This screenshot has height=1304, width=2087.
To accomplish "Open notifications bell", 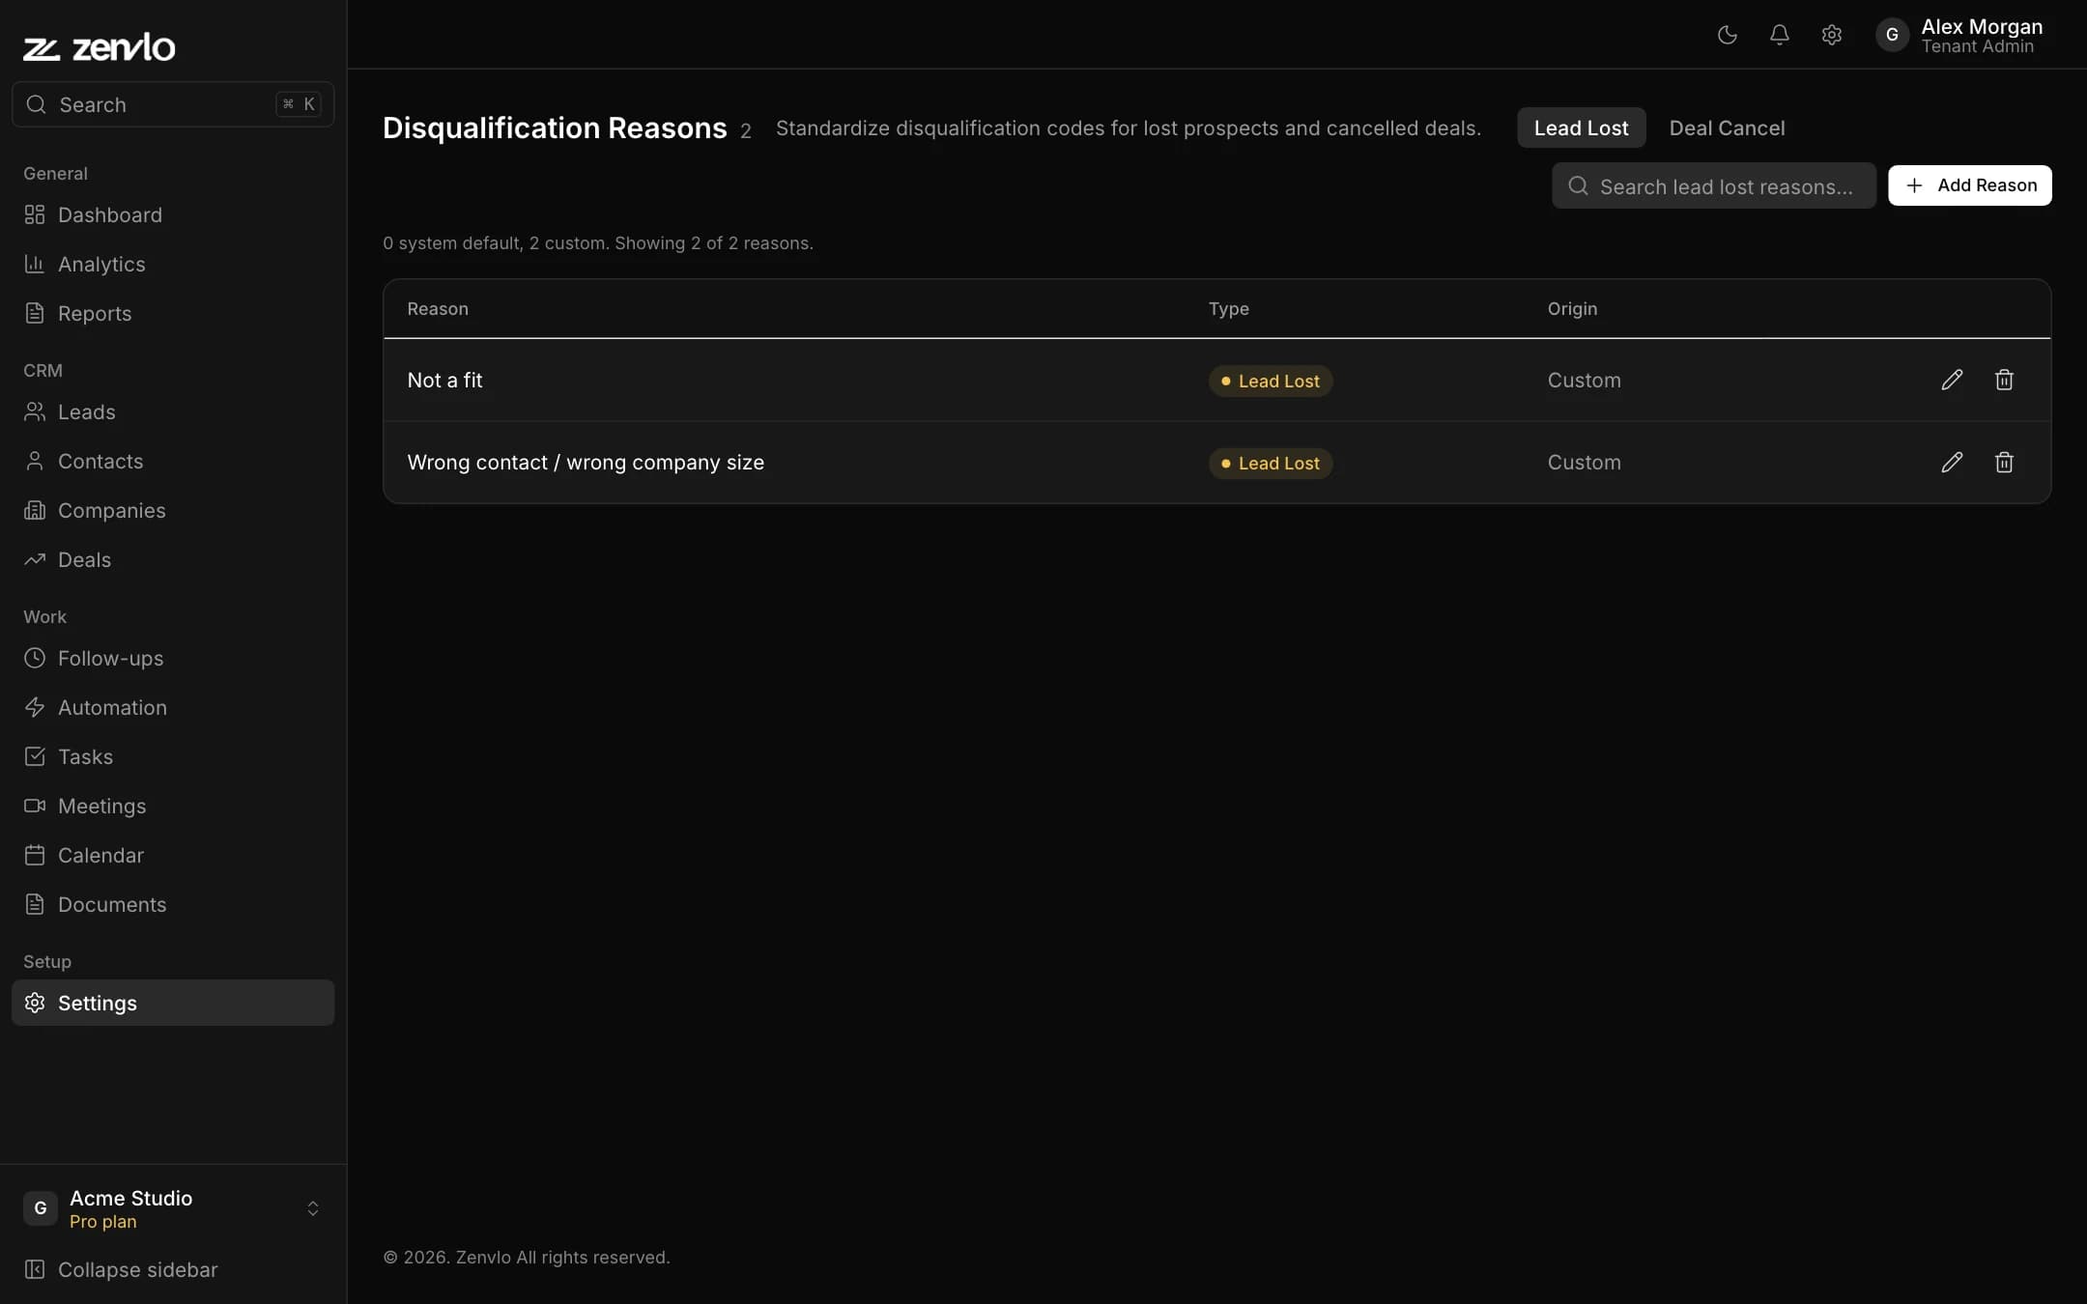I will 1780,35.
